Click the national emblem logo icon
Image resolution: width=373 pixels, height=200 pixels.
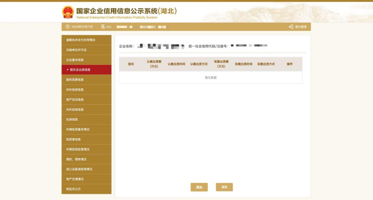pyautogui.click(x=68, y=12)
